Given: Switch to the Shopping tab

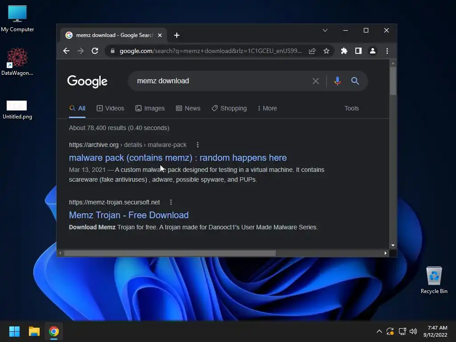Looking at the screenshot, I should (x=229, y=108).
